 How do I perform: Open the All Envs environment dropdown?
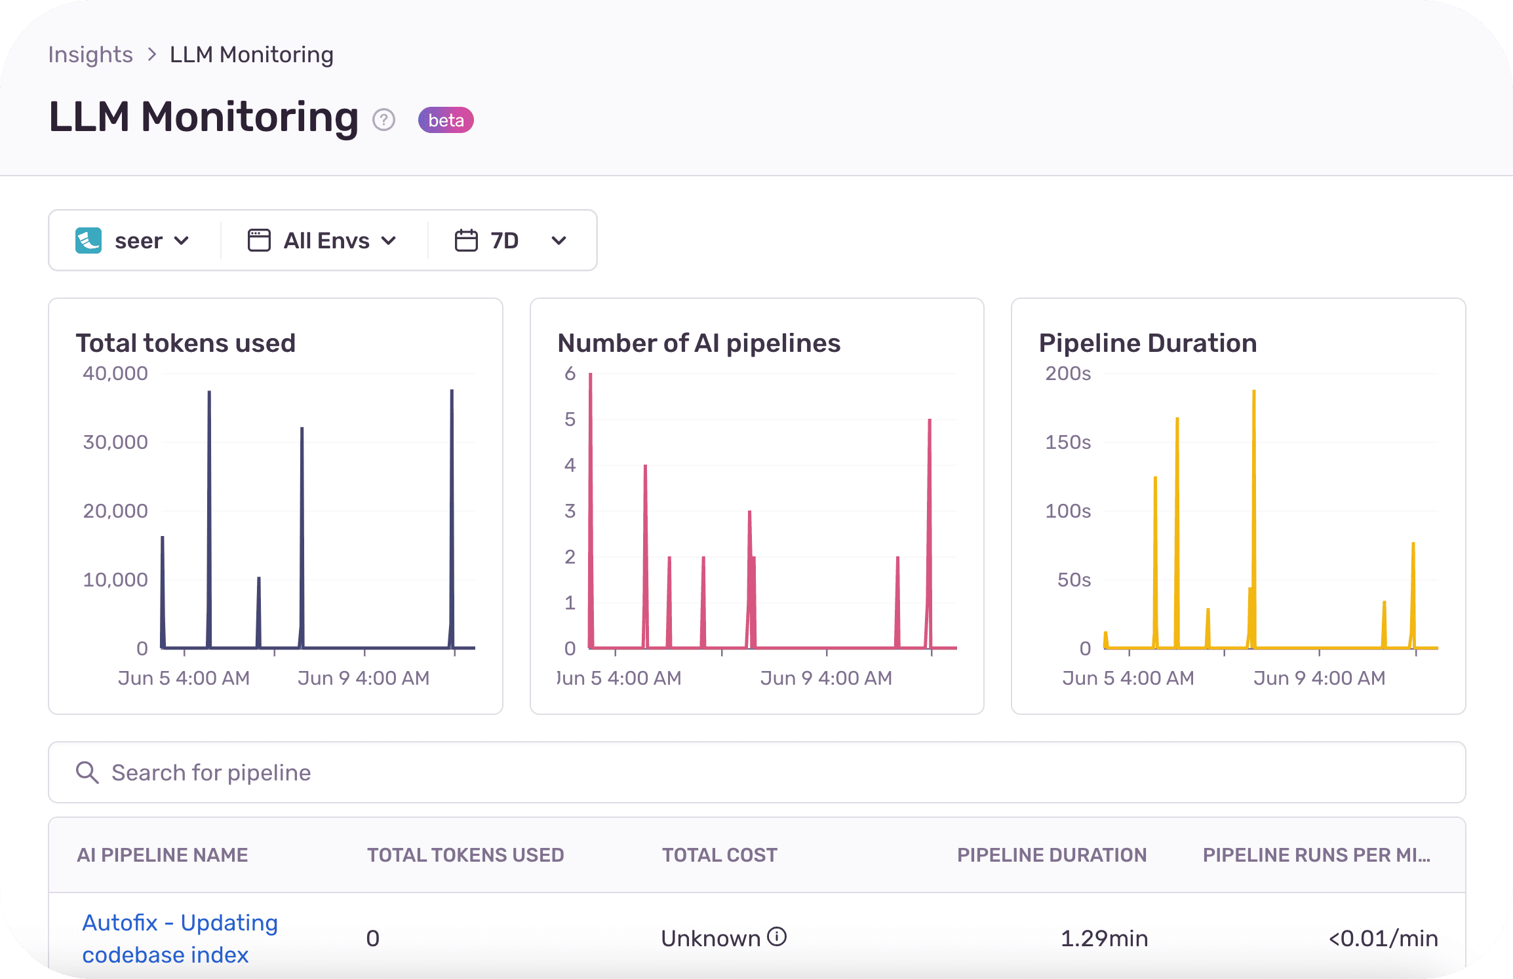[x=323, y=240]
